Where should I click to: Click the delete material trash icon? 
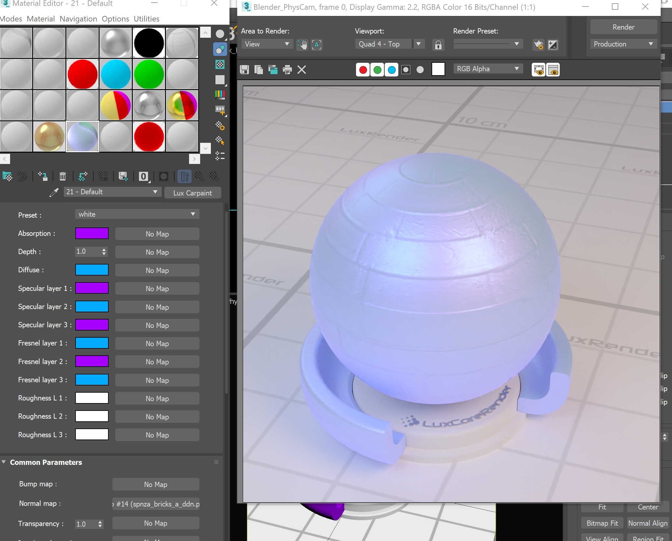pos(62,177)
